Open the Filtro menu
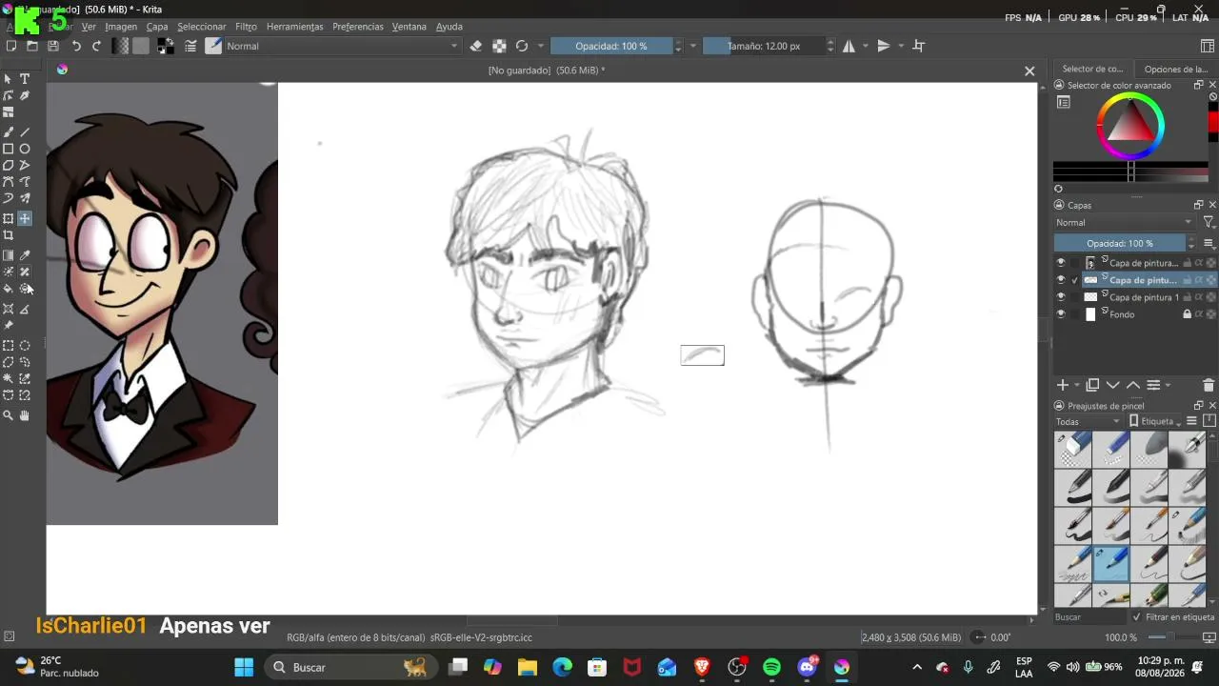This screenshot has width=1219, height=686. click(246, 27)
